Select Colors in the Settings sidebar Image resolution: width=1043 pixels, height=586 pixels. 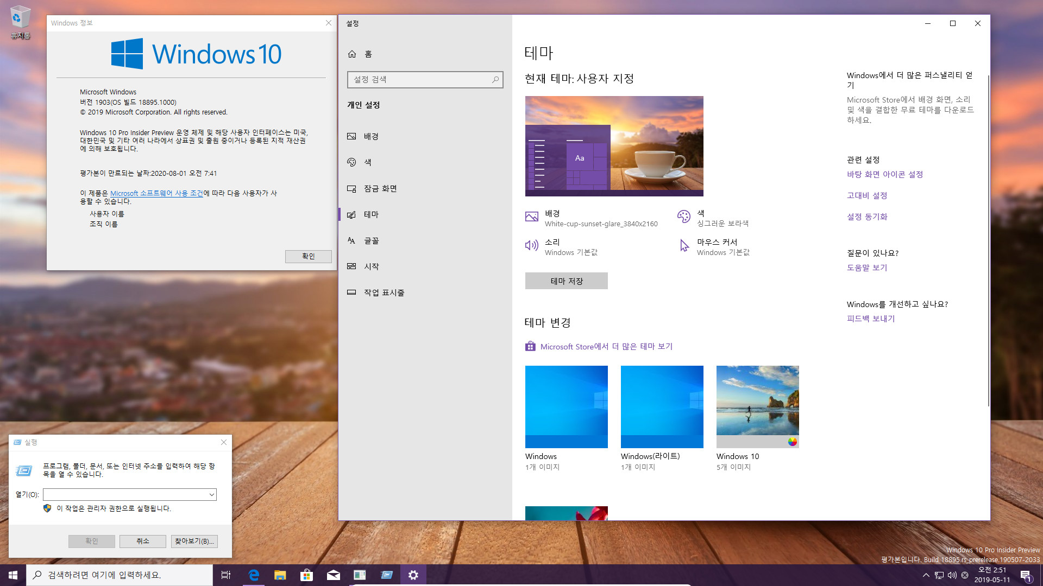[x=425, y=162]
